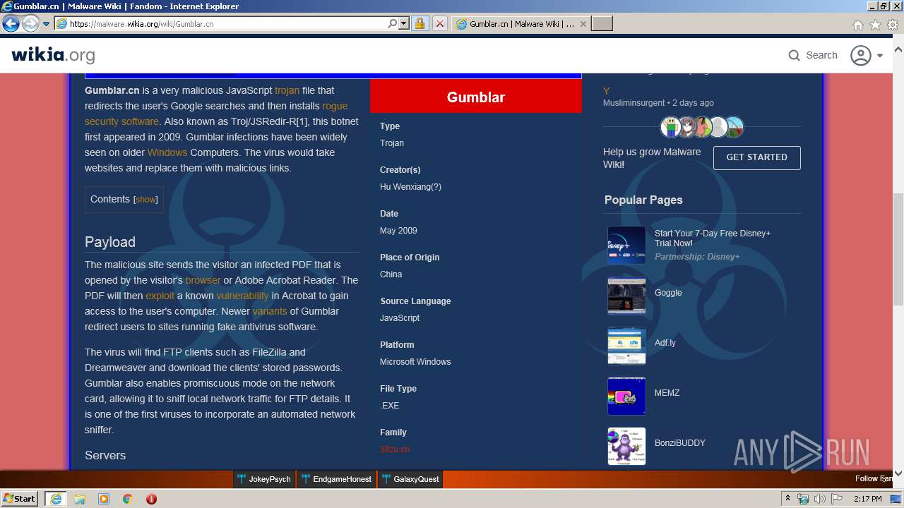Image resolution: width=904 pixels, height=508 pixels.
Task: Open the Goggle popular page link
Action: 668,293
